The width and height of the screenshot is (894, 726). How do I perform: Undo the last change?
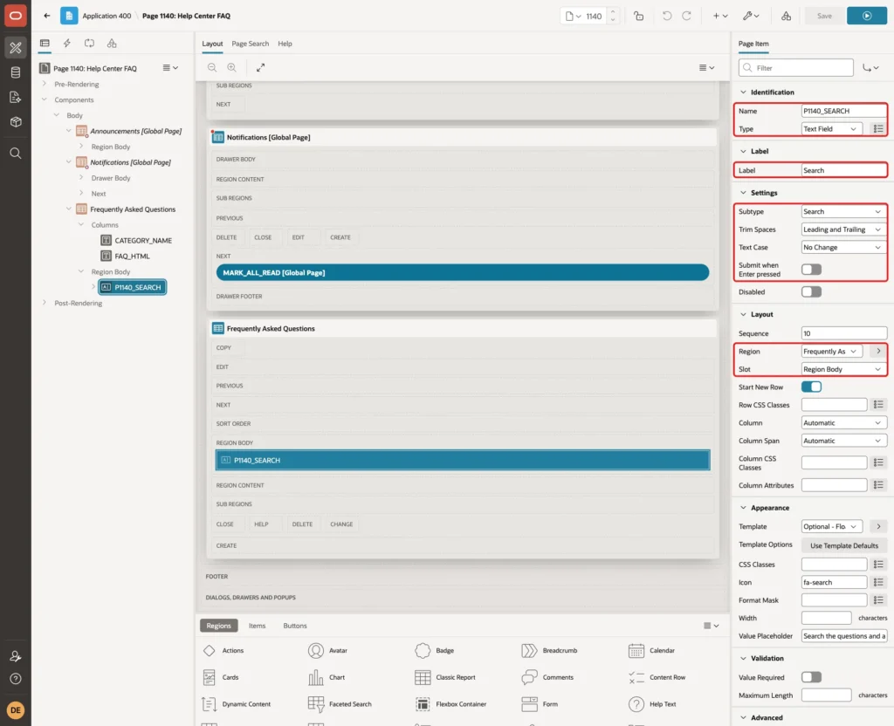tap(666, 16)
